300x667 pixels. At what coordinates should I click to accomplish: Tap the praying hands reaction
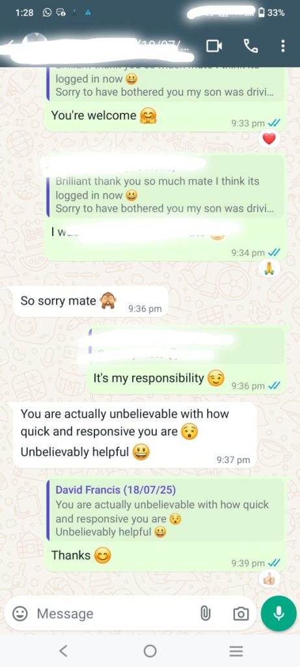pos(269,268)
